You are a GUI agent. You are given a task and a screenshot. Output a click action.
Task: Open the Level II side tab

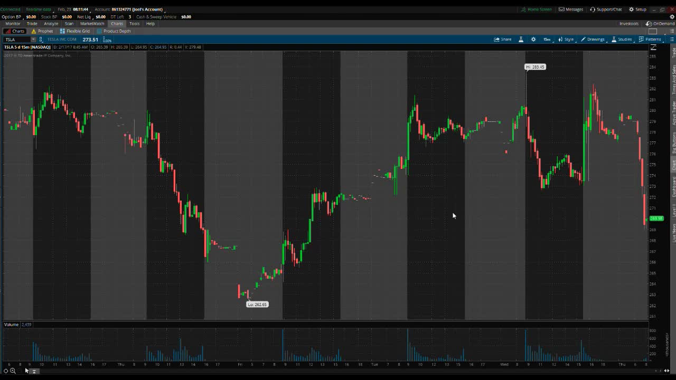(x=673, y=210)
